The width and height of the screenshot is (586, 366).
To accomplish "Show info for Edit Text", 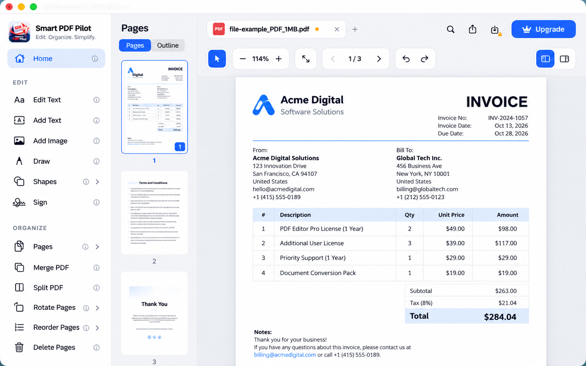I will tap(96, 100).
